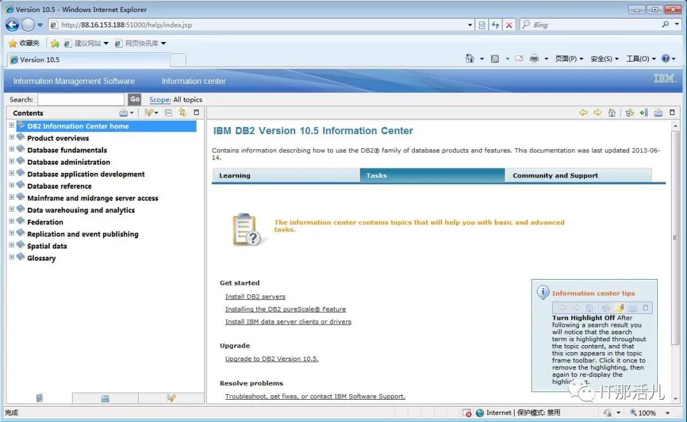
Task: Click the Go search button
Action: (x=134, y=99)
